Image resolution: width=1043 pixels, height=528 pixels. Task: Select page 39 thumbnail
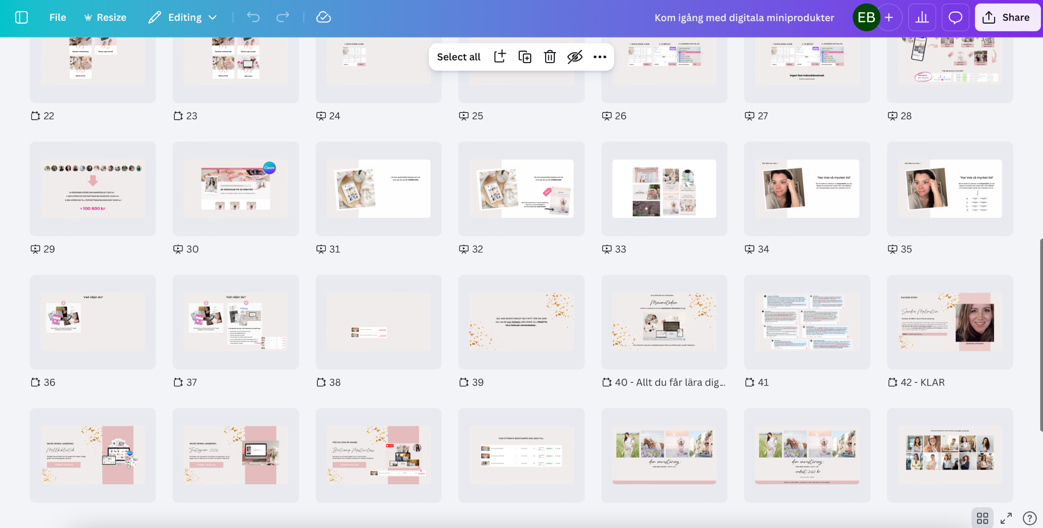click(x=521, y=322)
